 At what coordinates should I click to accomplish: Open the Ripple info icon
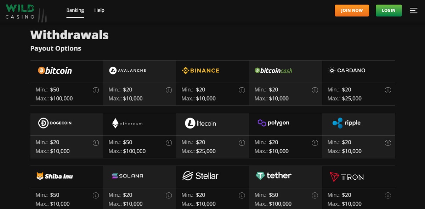click(x=388, y=143)
